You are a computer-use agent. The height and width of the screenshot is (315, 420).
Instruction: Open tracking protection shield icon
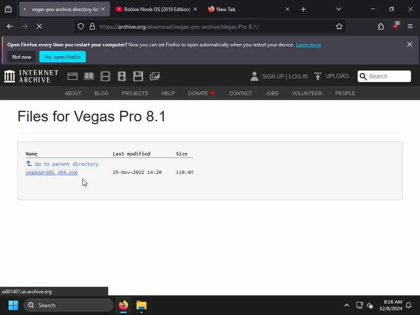[x=81, y=27]
